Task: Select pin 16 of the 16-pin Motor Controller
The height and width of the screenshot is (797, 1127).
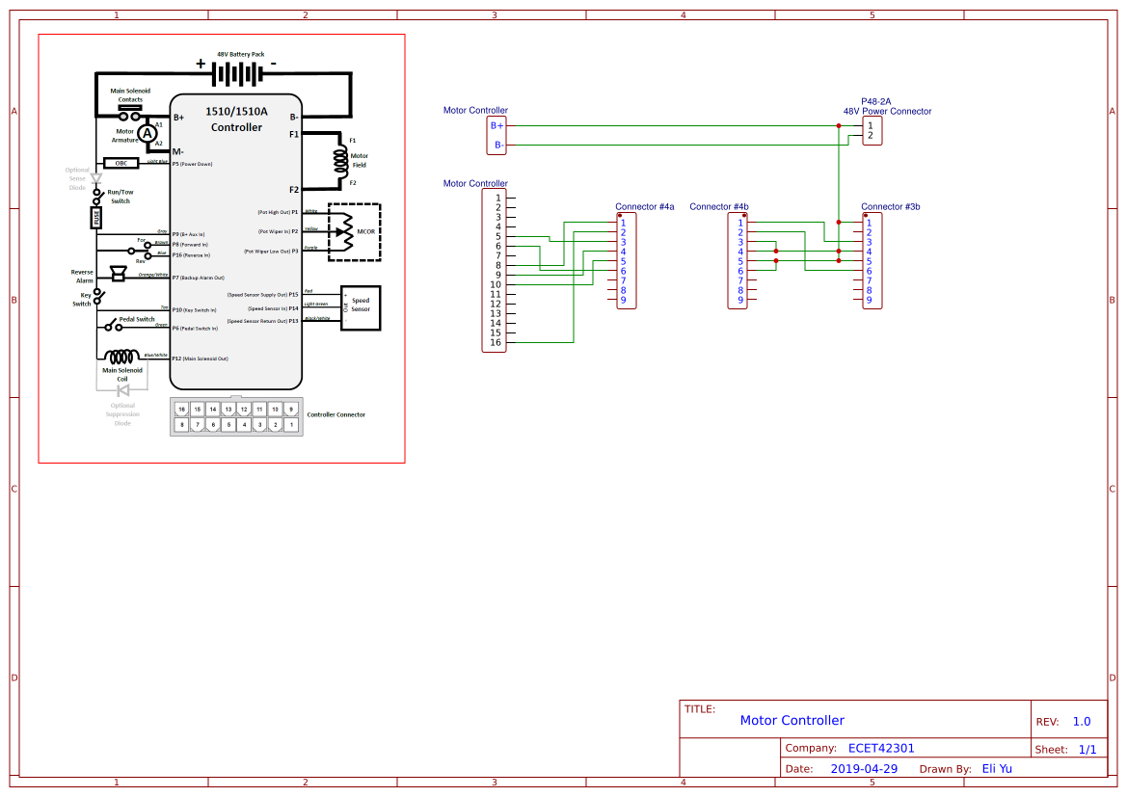Action: (x=496, y=343)
